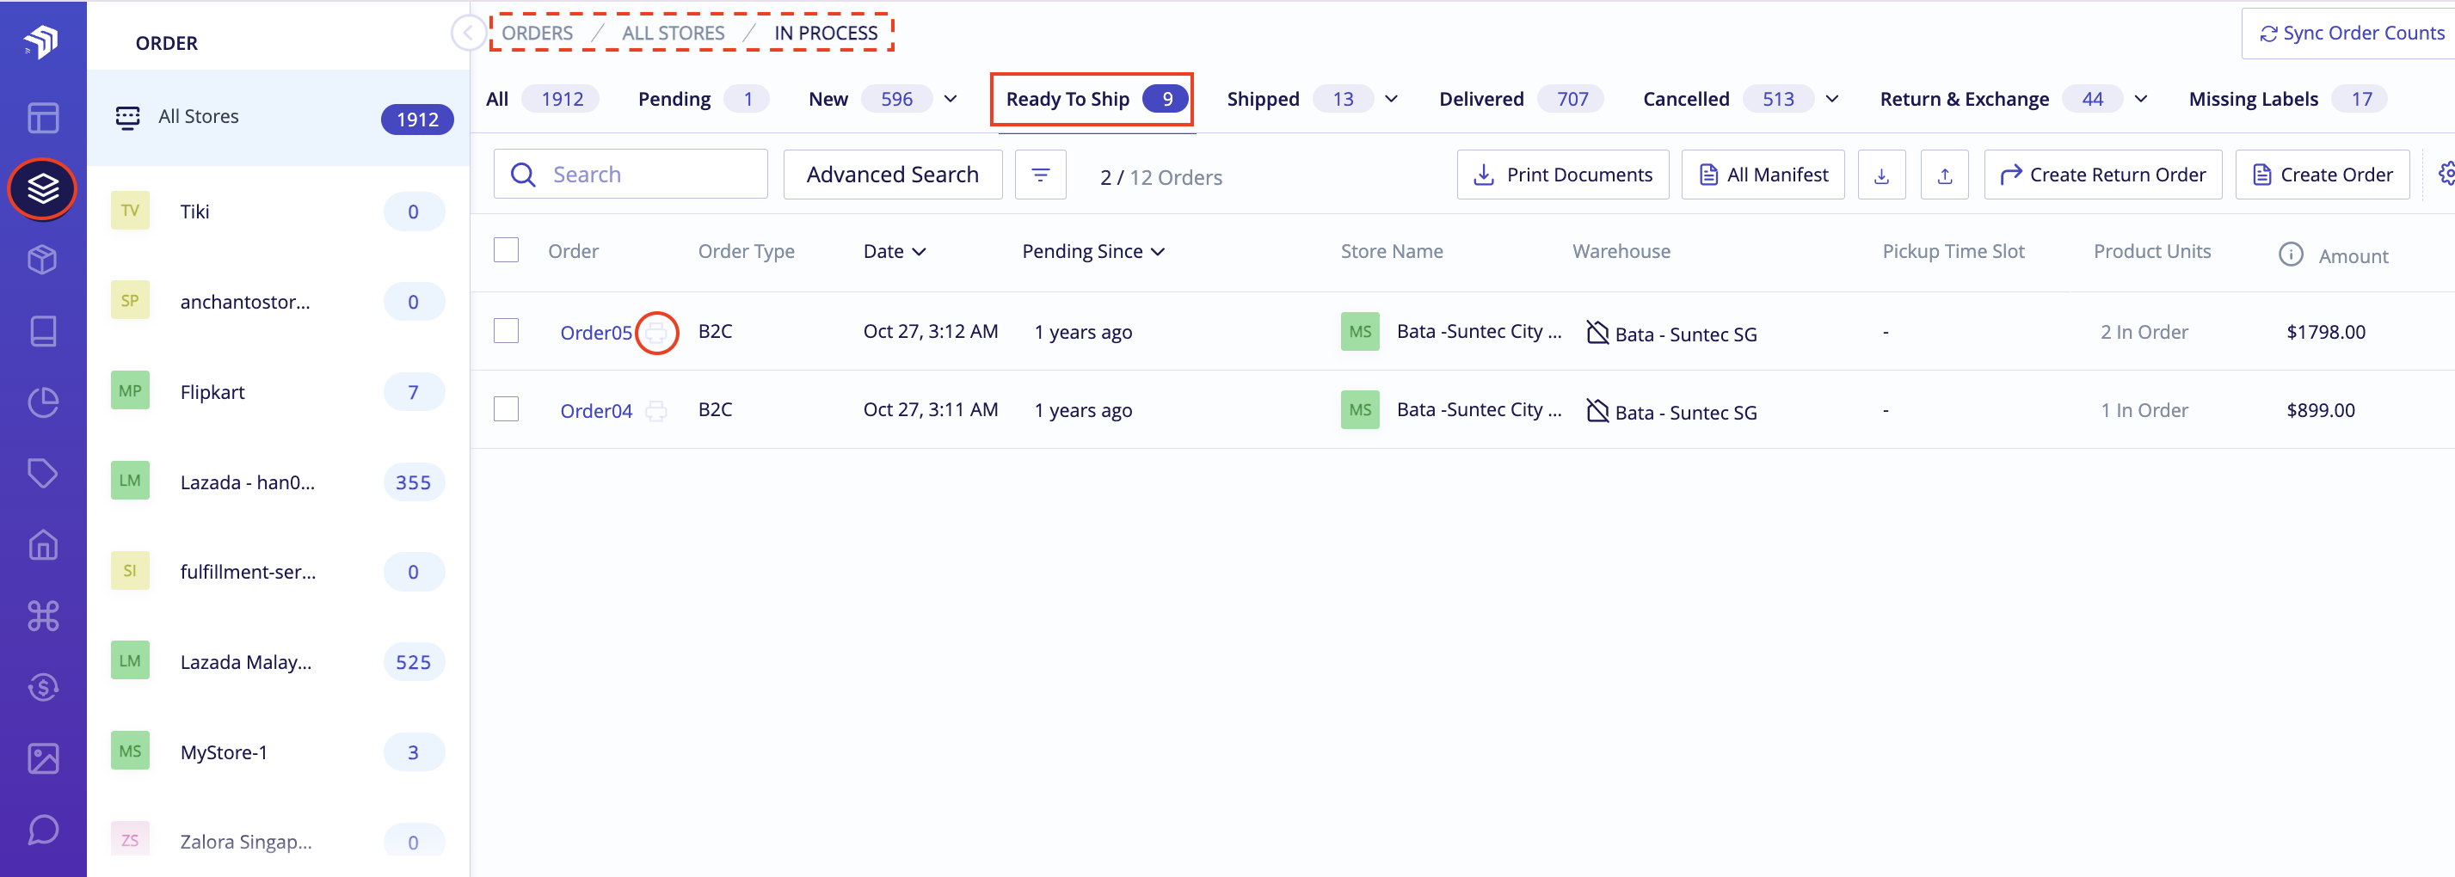Click into the Search input field
Screen dimensions: 2455x877
coord(630,175)
